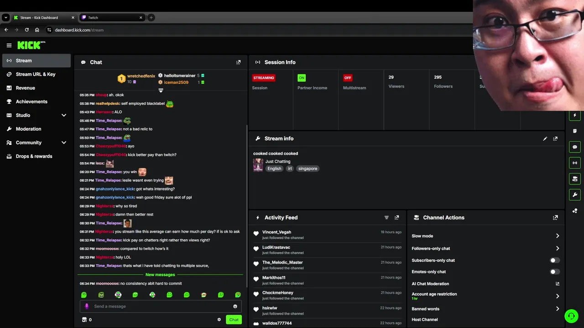The width and height of the screenshot is (584, 328).
Task: Select the angry square-face emote
Action: click(101, 295)
